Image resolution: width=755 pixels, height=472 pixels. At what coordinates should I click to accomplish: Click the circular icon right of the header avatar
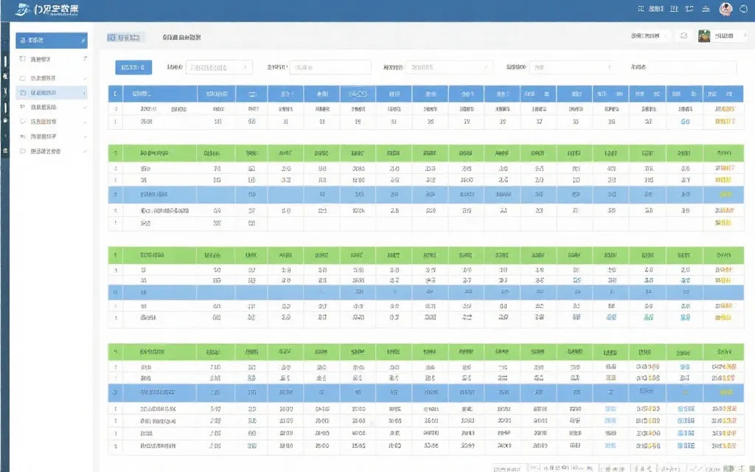pyautogui.click(x=743, y=10)
